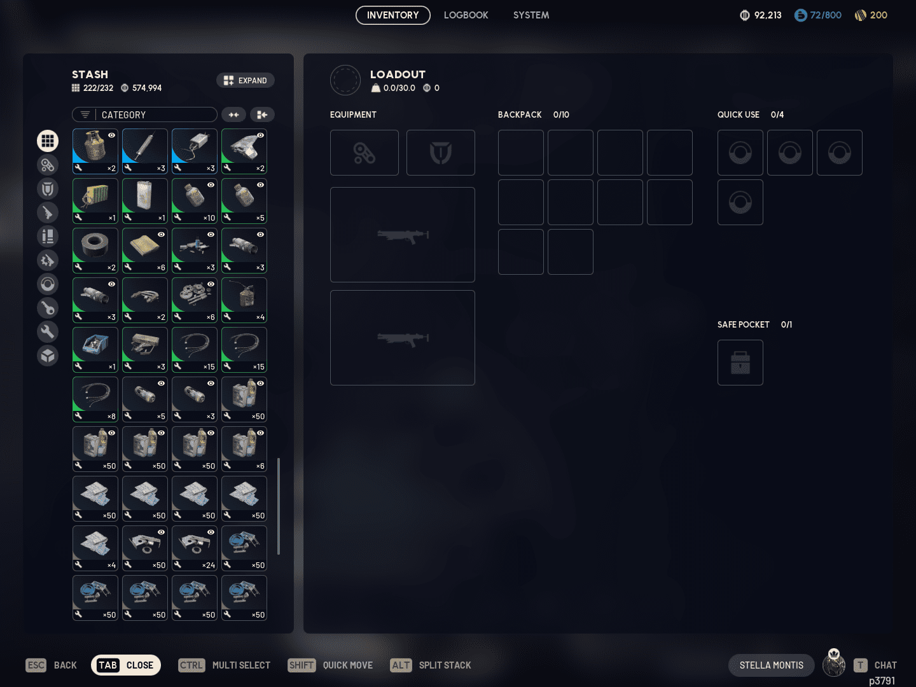This screenshot has width=916, height=687.
Task: Expand the stash storage
Action: (x=246, y=81)
